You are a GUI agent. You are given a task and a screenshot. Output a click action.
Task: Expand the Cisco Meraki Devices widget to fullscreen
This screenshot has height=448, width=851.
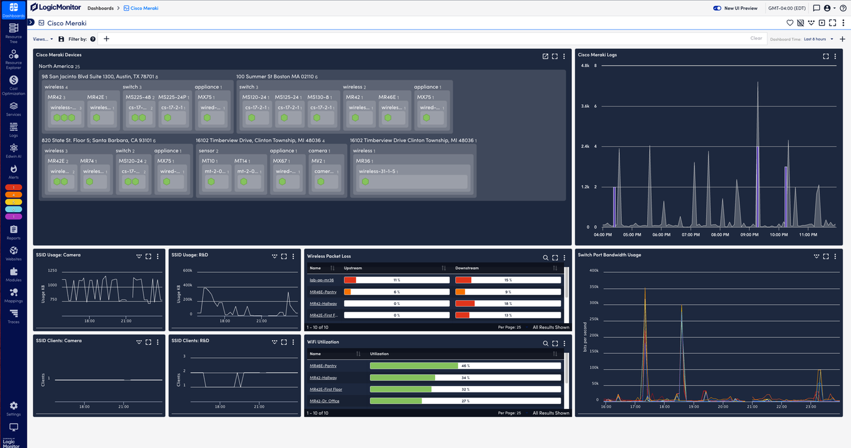pyautogui.click(x=555, y=56)
